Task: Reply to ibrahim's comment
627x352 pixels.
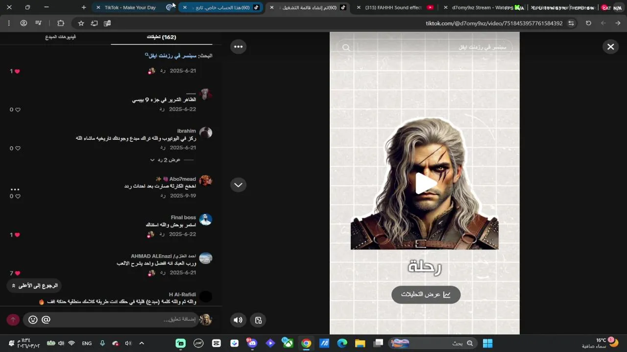Action: click(162, 148)
